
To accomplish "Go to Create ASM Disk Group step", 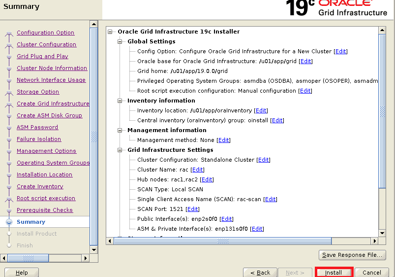I will 49,115.
